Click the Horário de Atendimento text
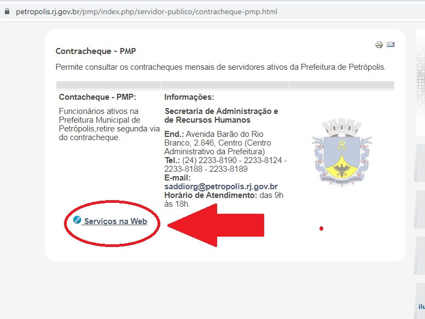 click(x=224, y=200)
